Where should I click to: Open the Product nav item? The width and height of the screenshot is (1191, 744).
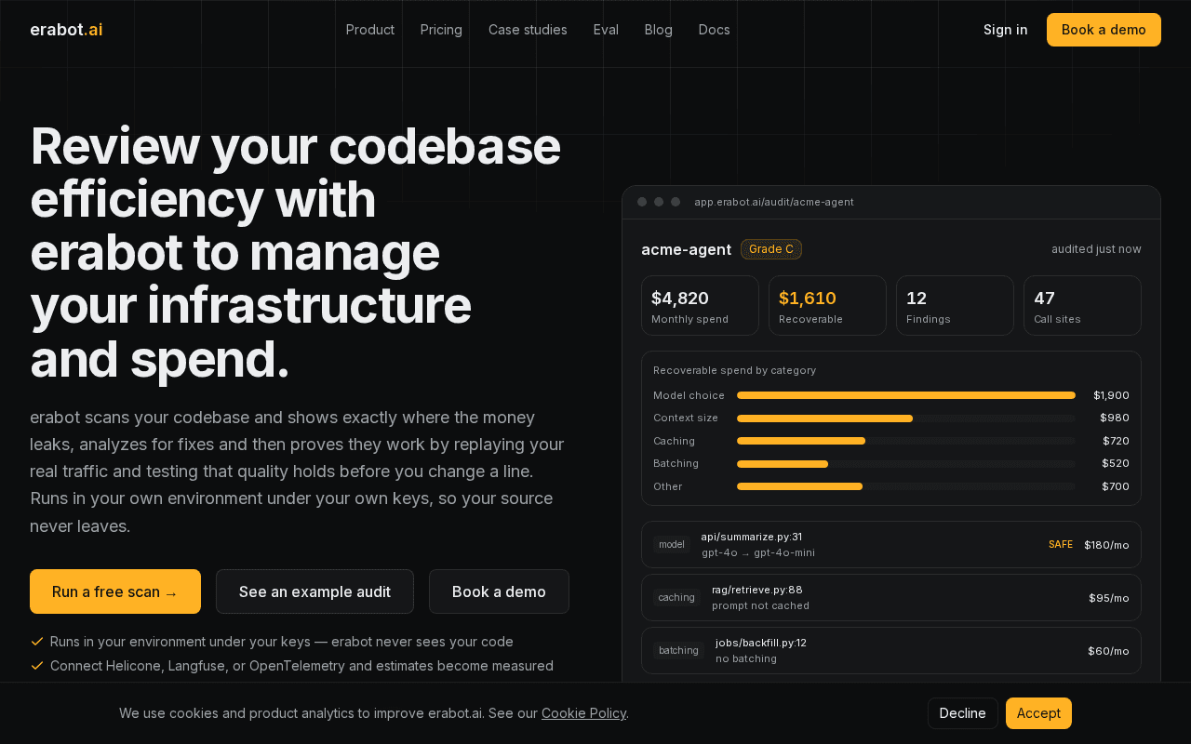[370, 30]
